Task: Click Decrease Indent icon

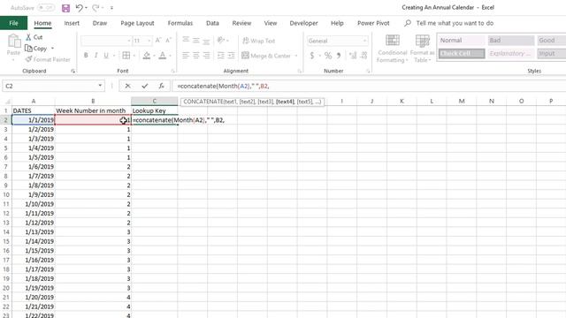Action: [x=220, y=56]
